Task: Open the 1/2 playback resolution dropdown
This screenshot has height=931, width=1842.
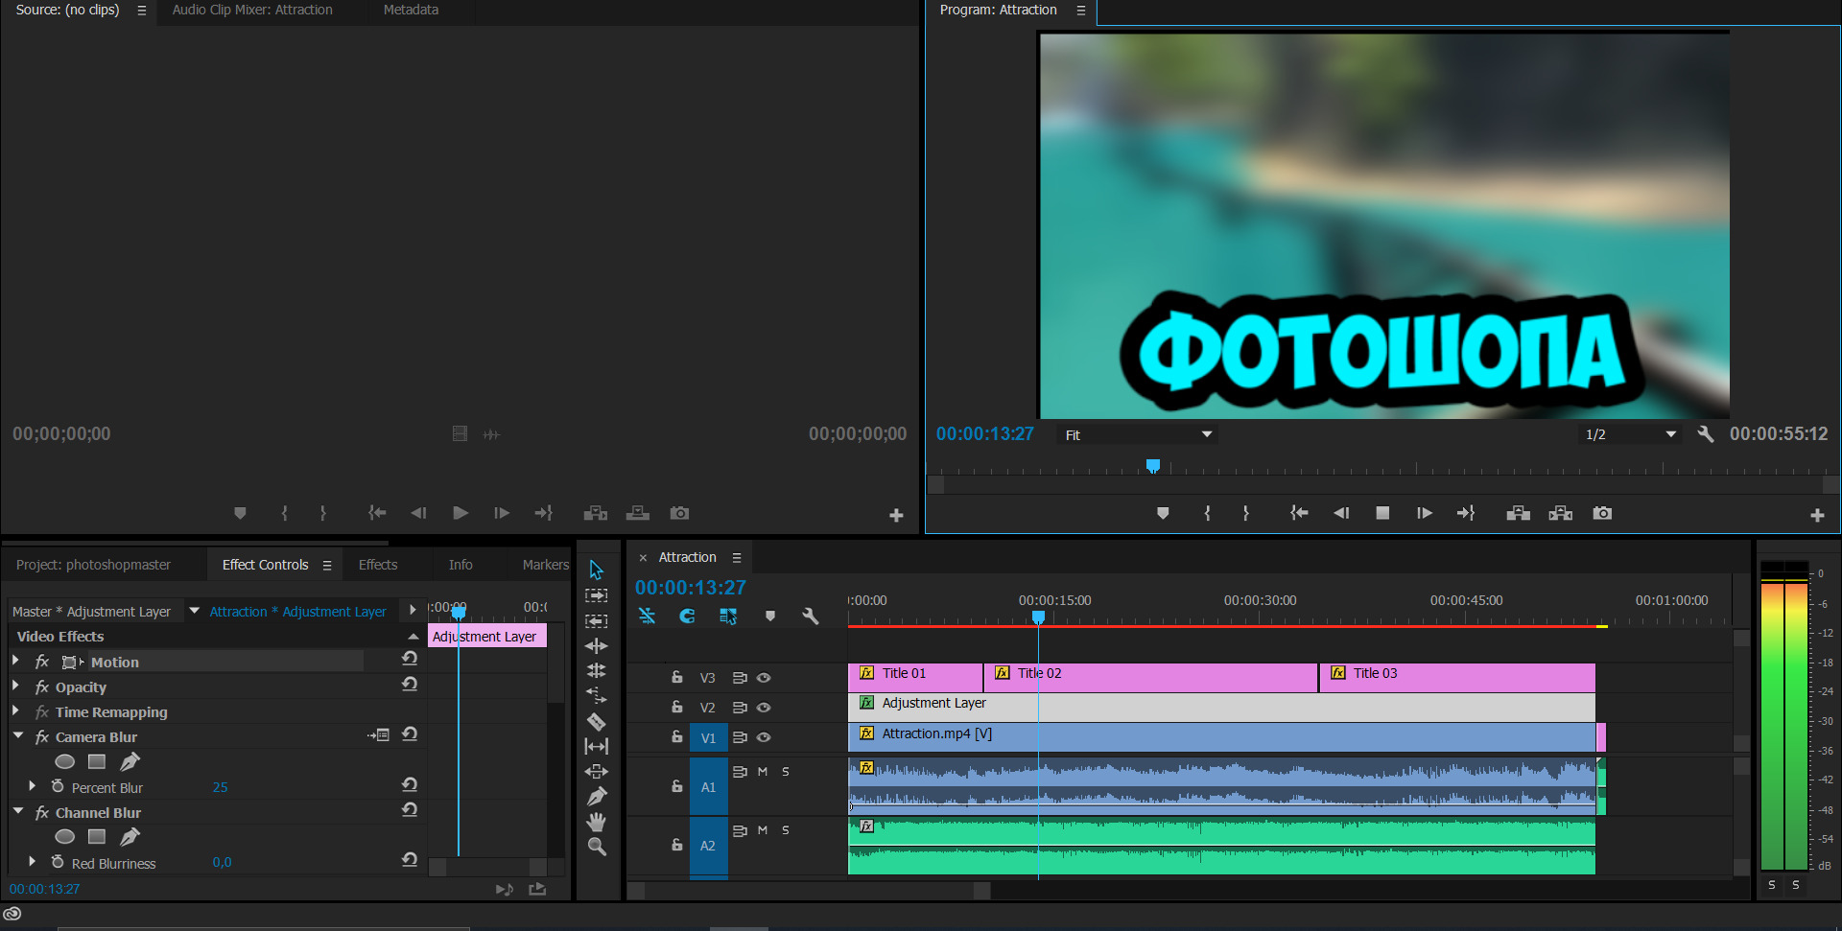Action: tap(1630, 435)
